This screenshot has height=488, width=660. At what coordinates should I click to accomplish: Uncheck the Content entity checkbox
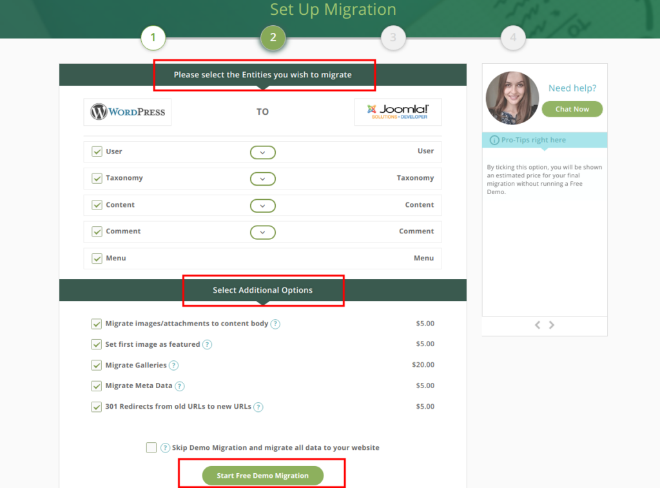[x=97, y=205]
